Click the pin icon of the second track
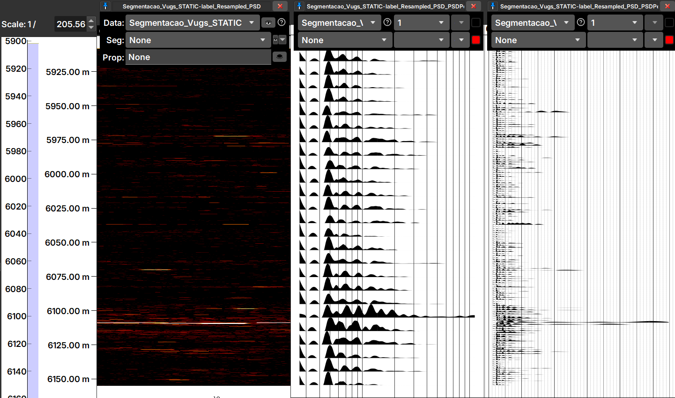The image size is (675, 398). coord(299,6)
